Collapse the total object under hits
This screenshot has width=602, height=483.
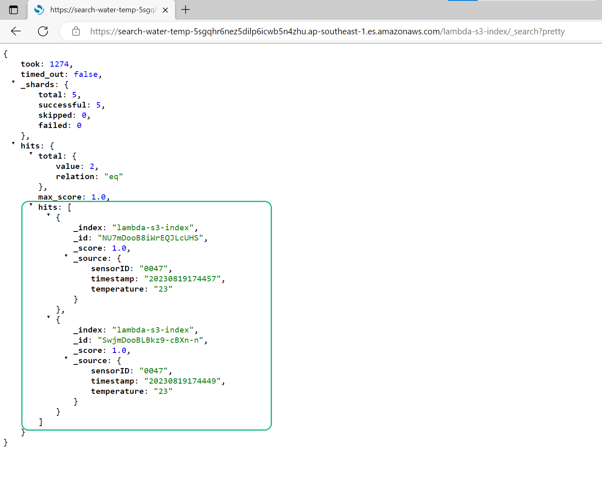pyautogui.click(x=31, y=154)
